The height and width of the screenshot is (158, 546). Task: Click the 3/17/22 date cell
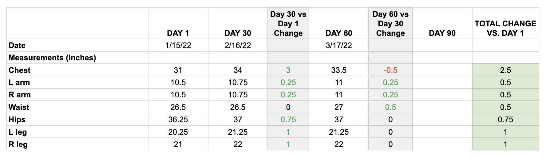[339, 45]
